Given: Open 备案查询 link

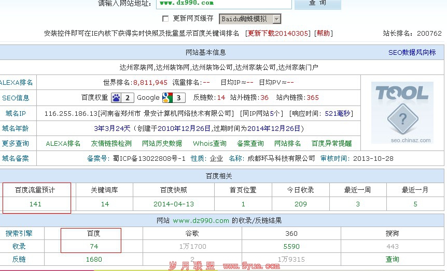Looking at the screenshot, I should tap(250, 144).
